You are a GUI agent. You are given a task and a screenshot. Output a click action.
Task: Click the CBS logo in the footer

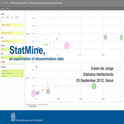13,117
